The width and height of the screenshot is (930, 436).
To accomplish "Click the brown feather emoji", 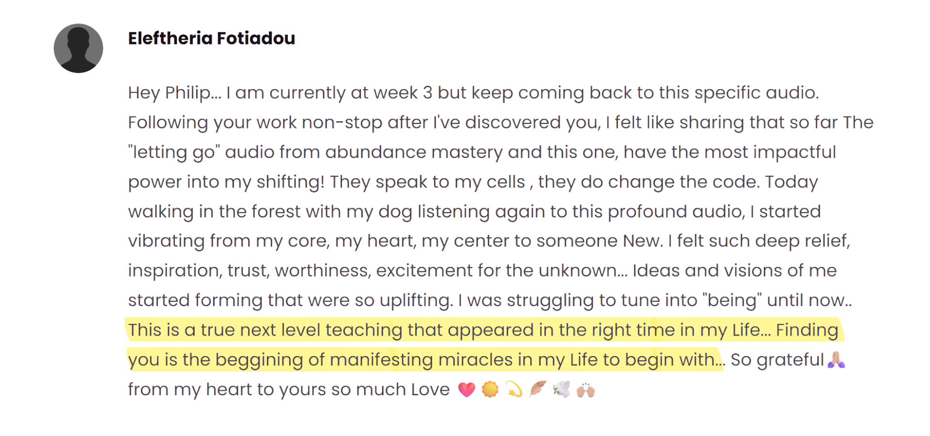I will (x=538, y=389).
